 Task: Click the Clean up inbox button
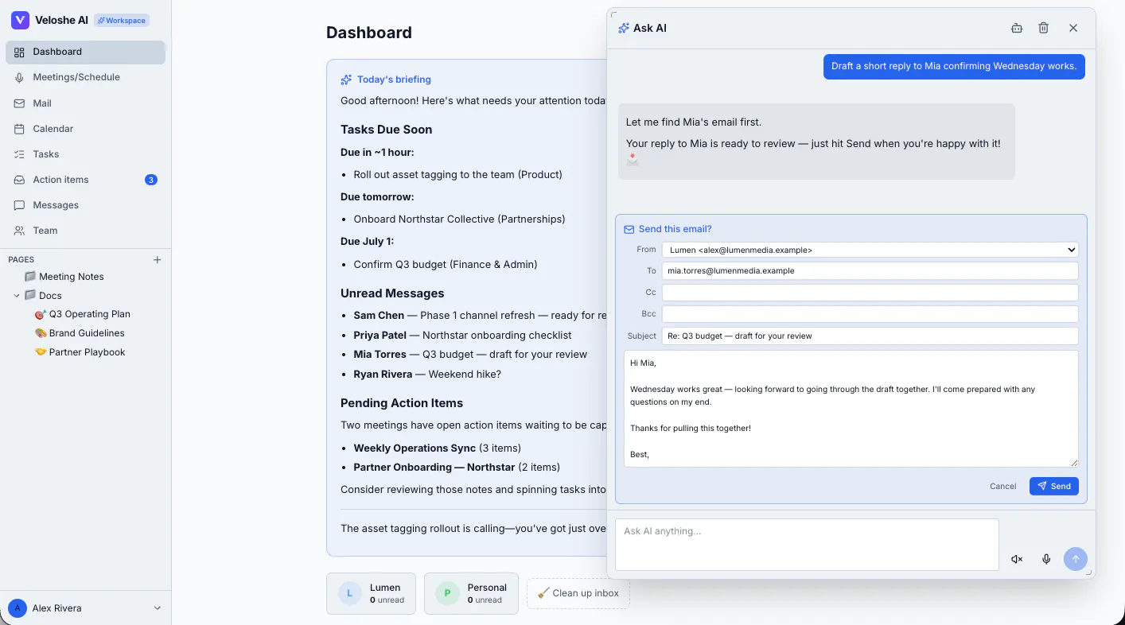(578, 593)
